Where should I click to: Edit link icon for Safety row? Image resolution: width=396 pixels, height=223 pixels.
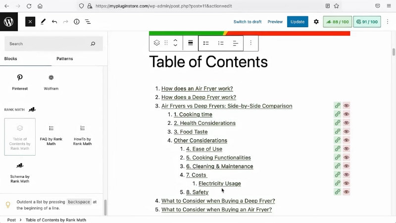coord(338,192)
